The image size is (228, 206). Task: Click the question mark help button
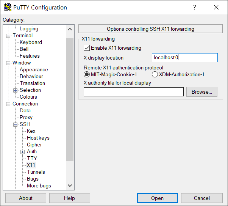click(195, 7)
